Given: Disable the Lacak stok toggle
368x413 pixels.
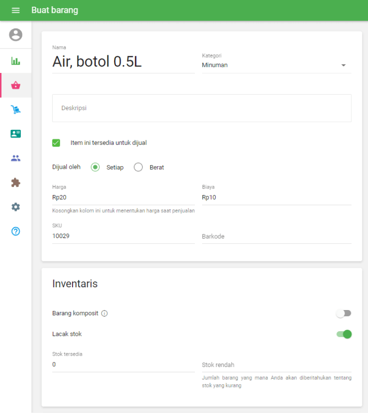Looking at the screenshot, I should coord(344,334).
